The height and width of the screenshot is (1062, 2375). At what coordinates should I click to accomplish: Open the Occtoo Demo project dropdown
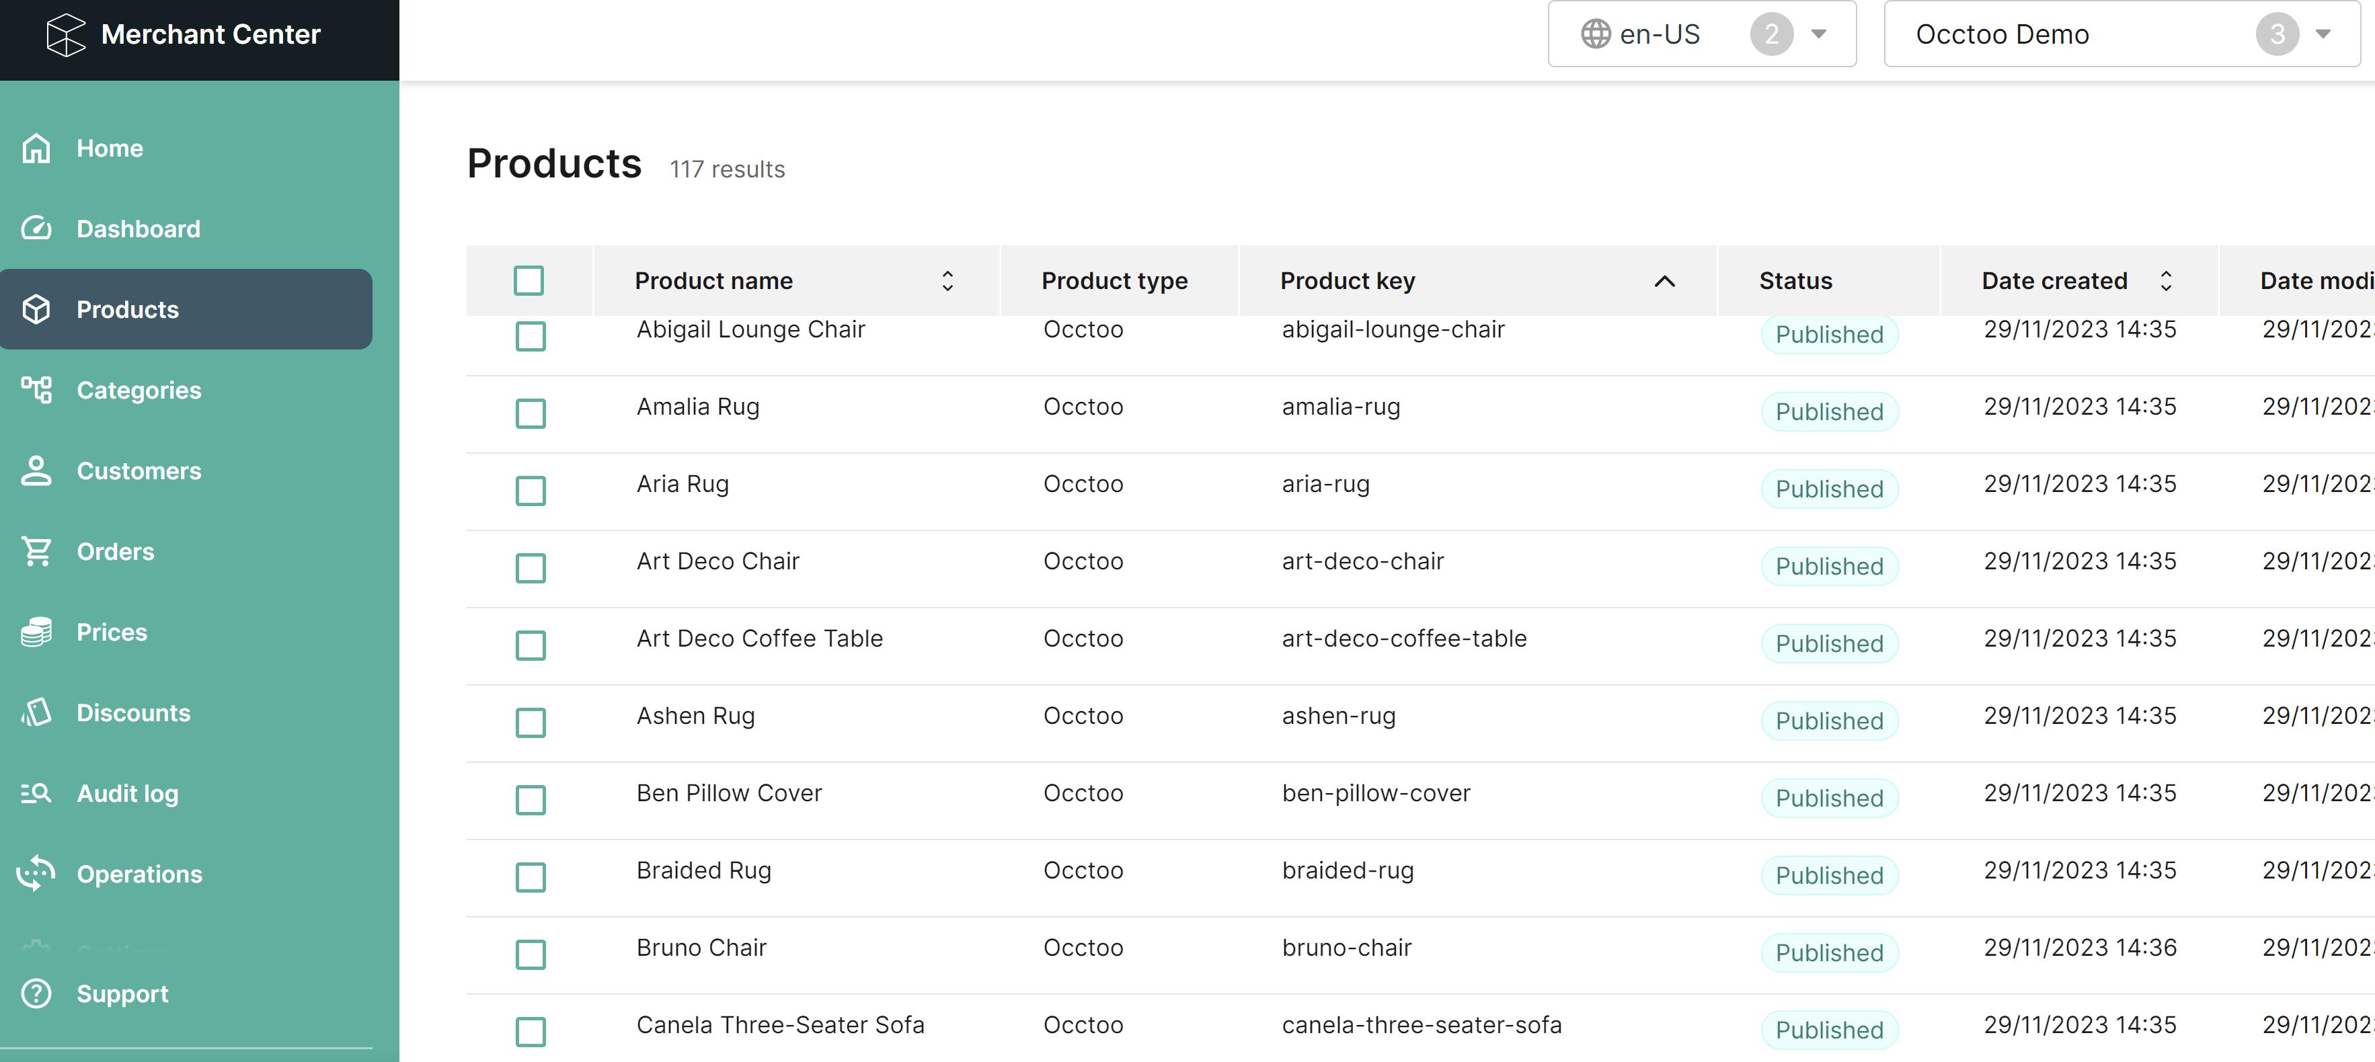2325,34
